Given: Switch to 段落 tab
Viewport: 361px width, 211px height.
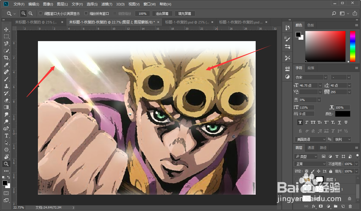Looking at the screenshot, I should pos(311,68).
